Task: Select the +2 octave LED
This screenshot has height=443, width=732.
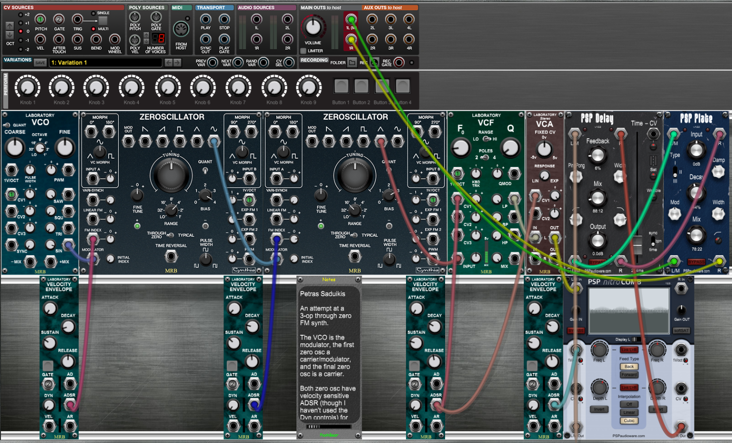Action: point(20,14)
